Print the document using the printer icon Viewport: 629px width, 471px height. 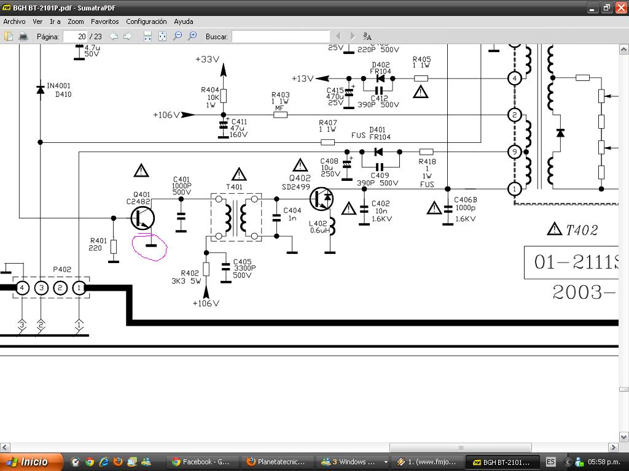[x=23, y=36]
